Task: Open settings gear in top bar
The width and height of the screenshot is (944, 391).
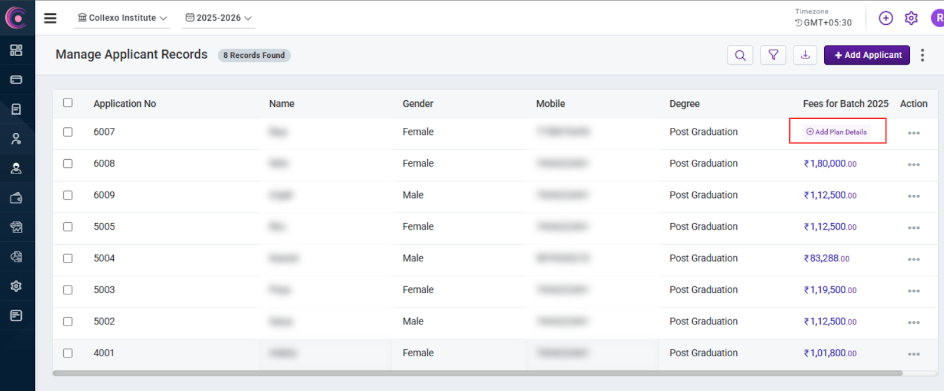Action: (x=911, y=18)
